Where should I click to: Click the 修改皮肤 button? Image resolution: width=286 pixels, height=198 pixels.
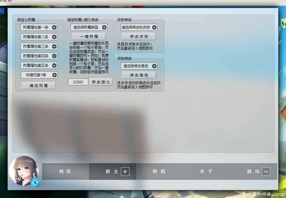139,36
